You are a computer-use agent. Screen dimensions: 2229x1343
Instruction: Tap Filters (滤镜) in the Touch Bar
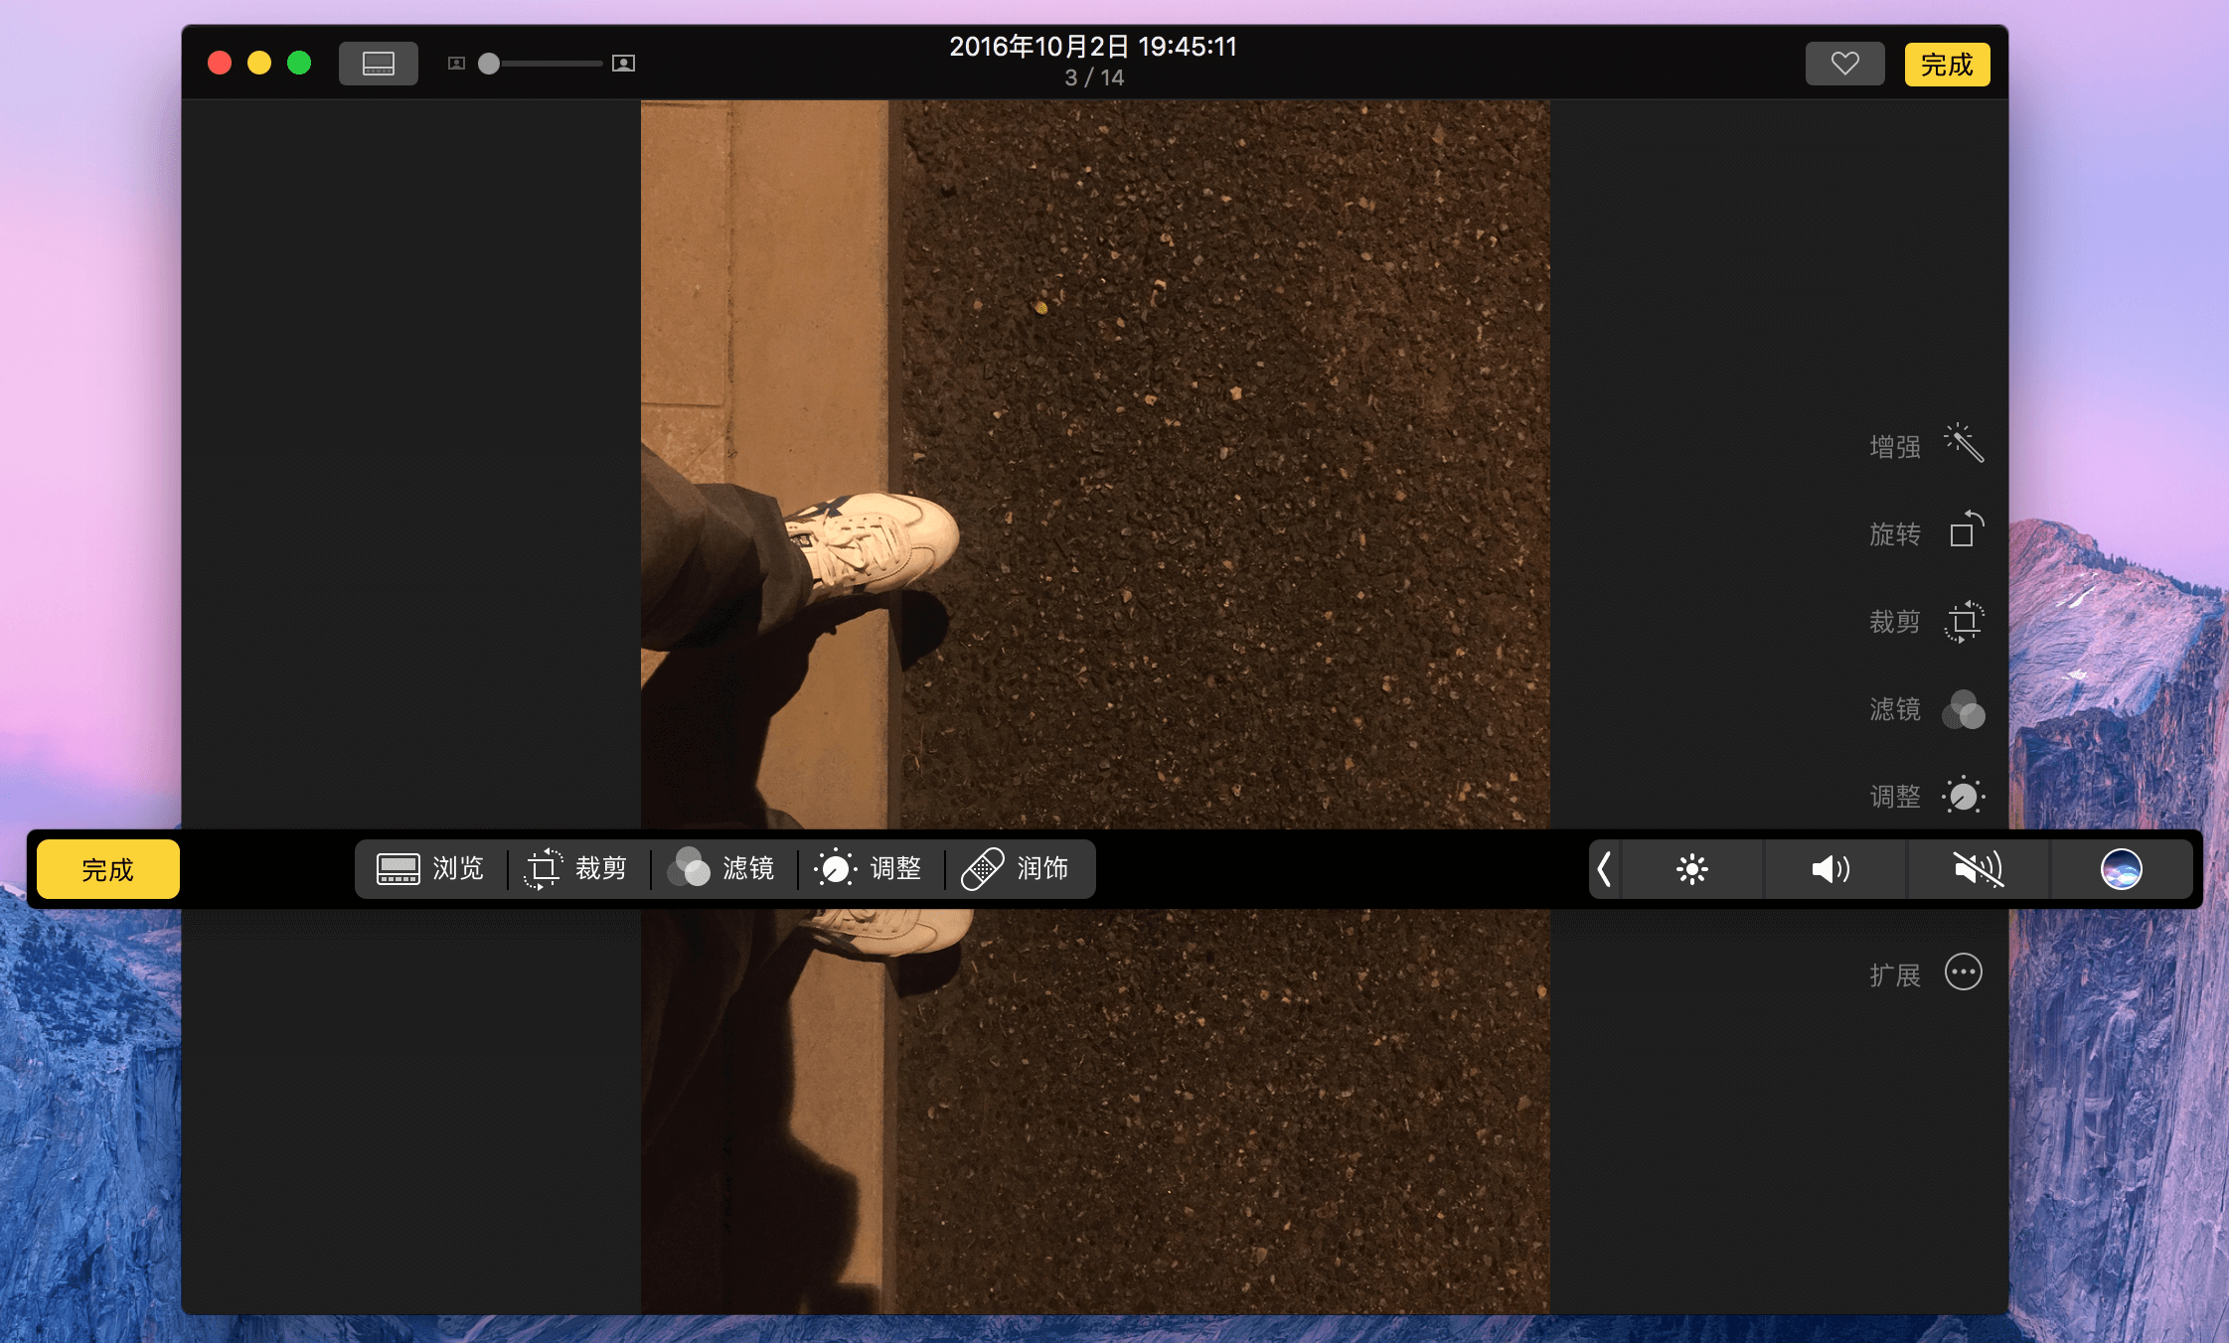(722, 869)
